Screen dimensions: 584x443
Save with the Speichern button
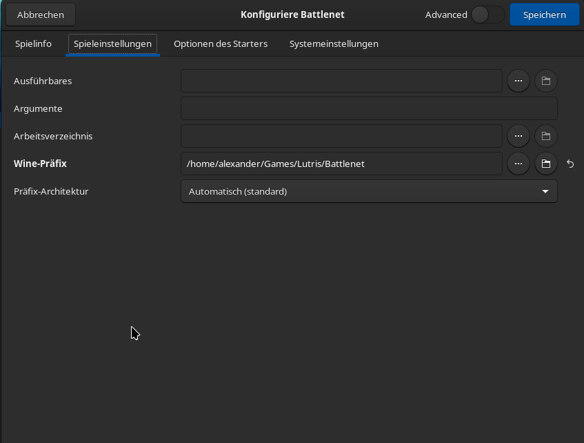click(544, 15)
